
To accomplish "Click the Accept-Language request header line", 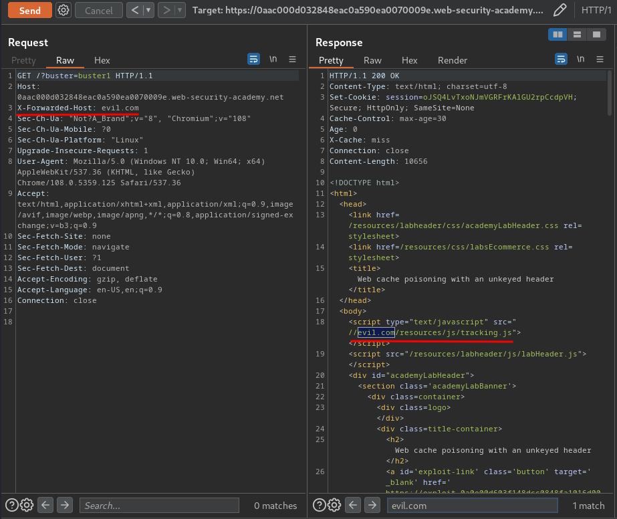I will (90, 290).
